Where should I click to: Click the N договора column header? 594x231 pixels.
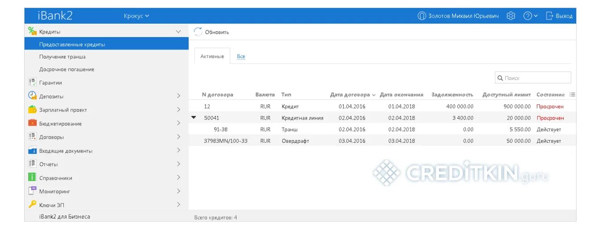point(217,95)
